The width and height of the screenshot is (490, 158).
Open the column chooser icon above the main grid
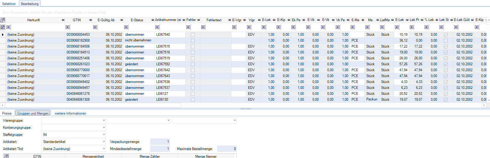click(x=3, y=20)
